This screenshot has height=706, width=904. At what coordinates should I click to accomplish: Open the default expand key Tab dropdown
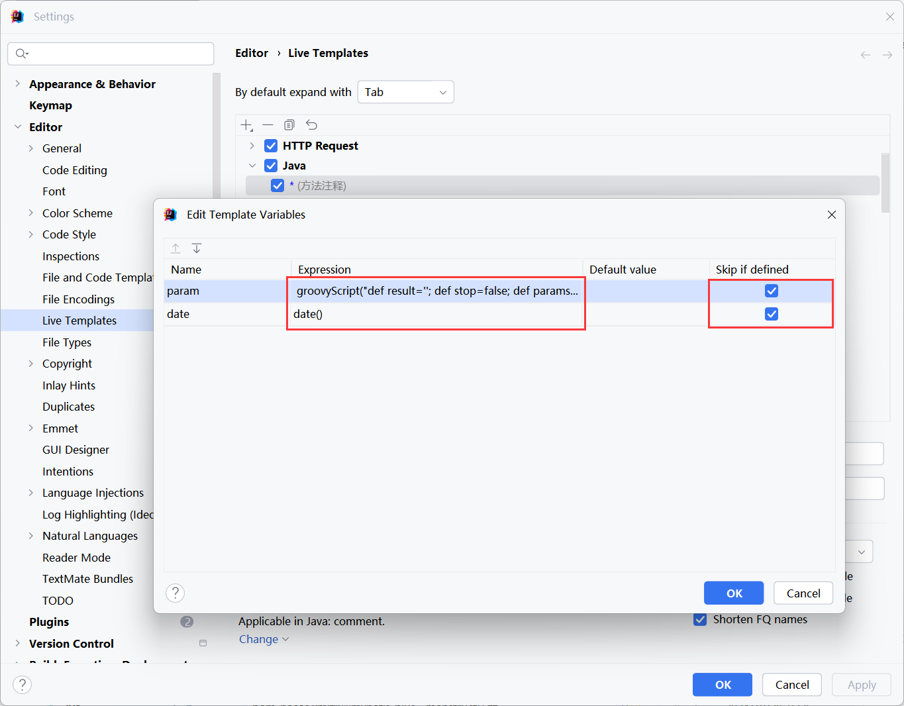coord(406,92)
